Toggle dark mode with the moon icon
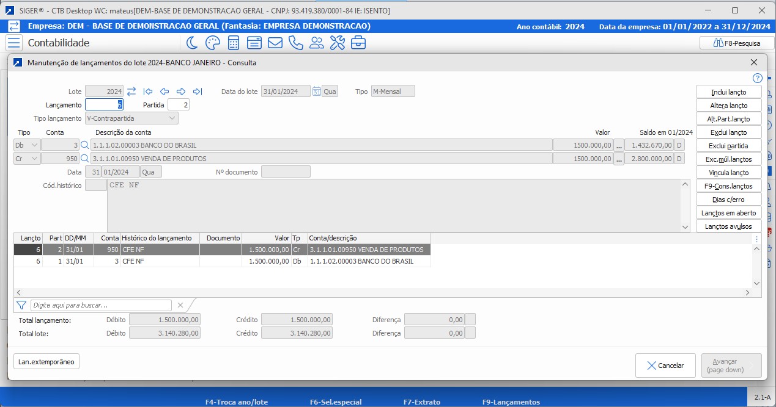The height and width of the screenshot is (407, 776). [x=192, y=43]
